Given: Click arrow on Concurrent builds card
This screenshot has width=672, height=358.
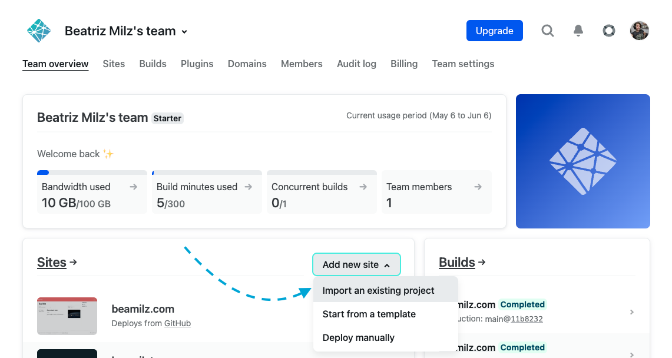Looking at the screenshot, I should [x=363, y=187].
